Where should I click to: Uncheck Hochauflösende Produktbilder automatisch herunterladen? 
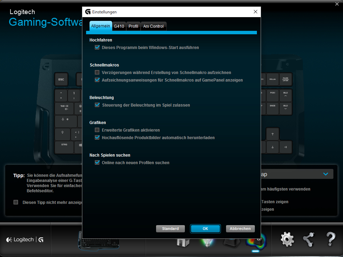(x=97, y=137)
